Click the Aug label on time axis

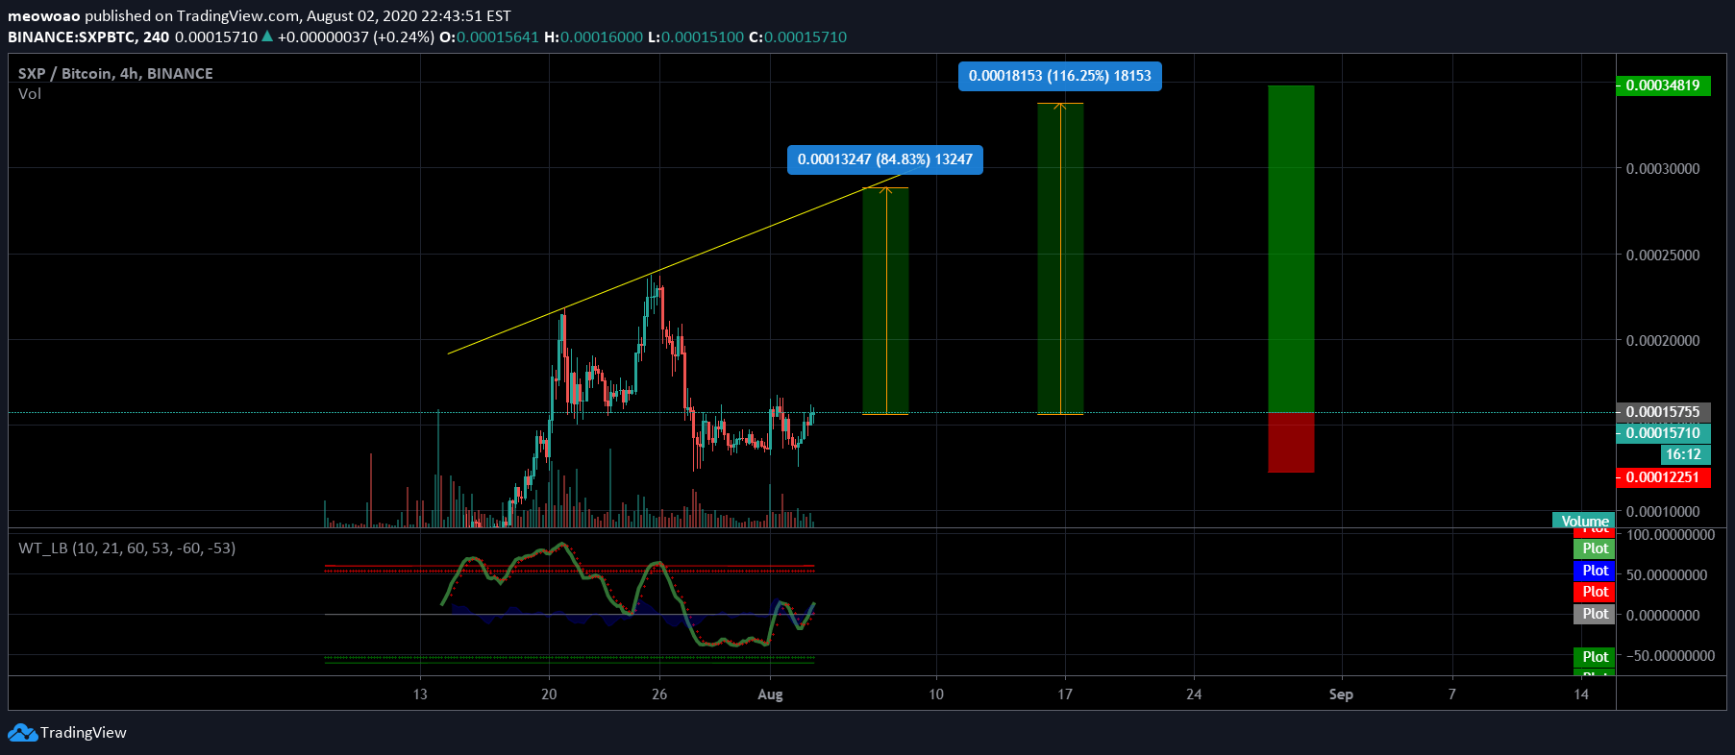click(x=770, y=694)
